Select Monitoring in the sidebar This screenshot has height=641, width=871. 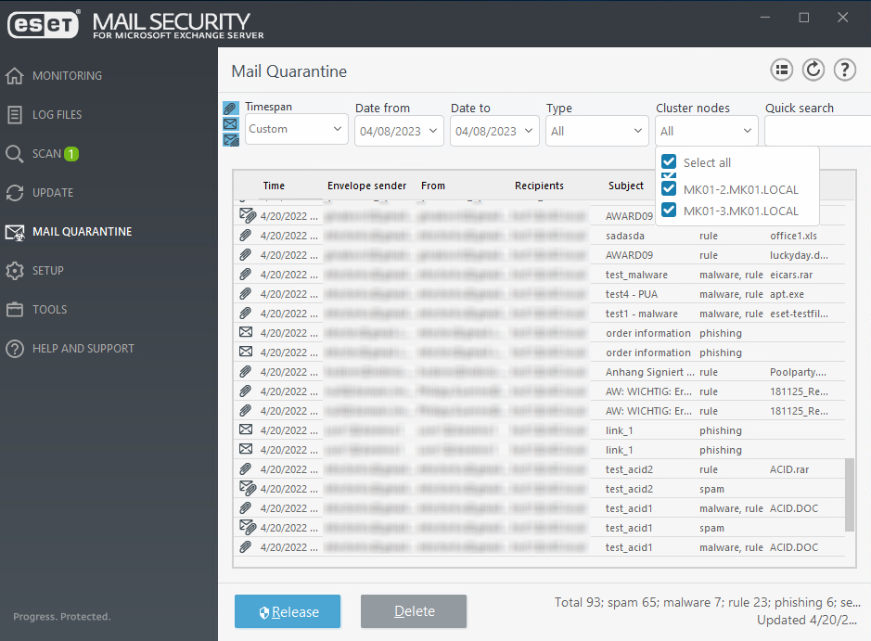point(66,75)
